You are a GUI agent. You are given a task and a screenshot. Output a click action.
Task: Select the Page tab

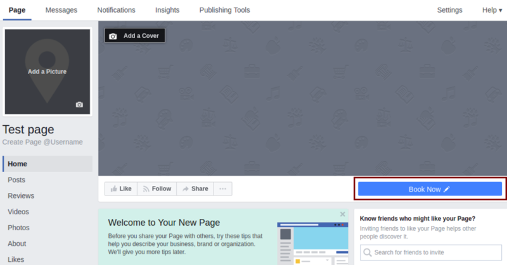tap(17, 10)
